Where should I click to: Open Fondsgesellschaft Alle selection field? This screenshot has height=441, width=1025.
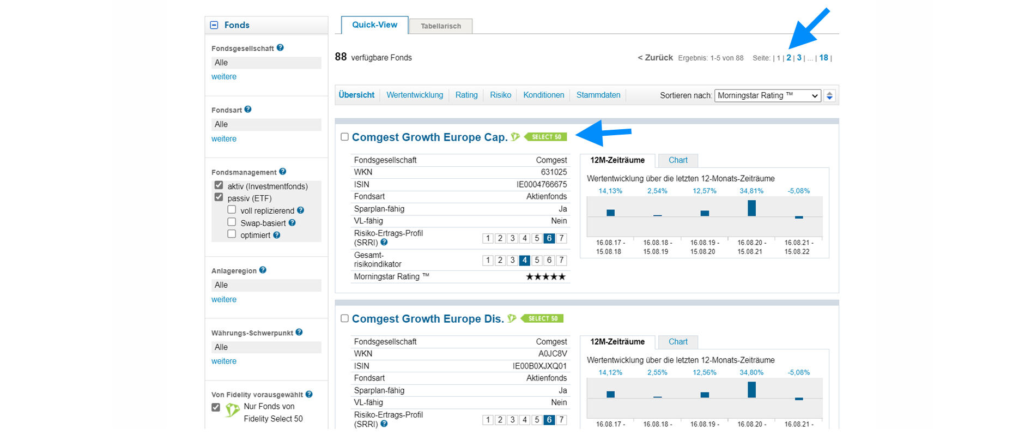pos(266,63)
